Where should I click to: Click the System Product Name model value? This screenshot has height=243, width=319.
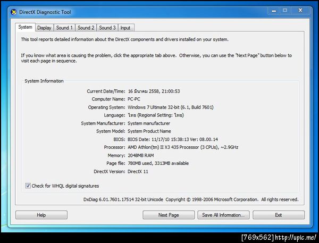tap(149, 131)
